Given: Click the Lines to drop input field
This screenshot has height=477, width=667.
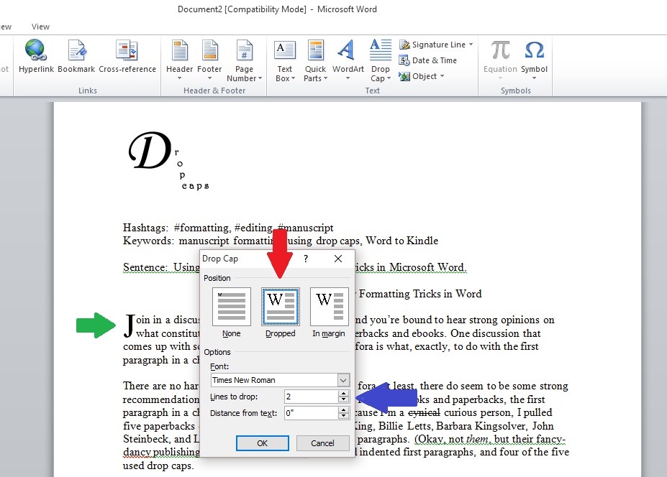Looking at the screenshot, I should pos(312,397).
